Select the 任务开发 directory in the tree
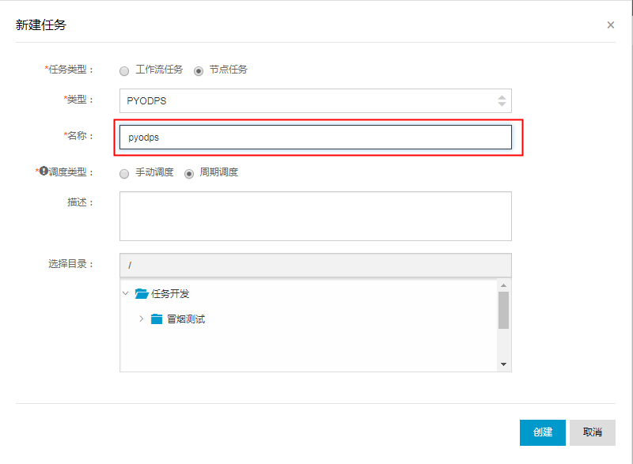The width and height of the screenshot is (633, 464). [169, 292]
